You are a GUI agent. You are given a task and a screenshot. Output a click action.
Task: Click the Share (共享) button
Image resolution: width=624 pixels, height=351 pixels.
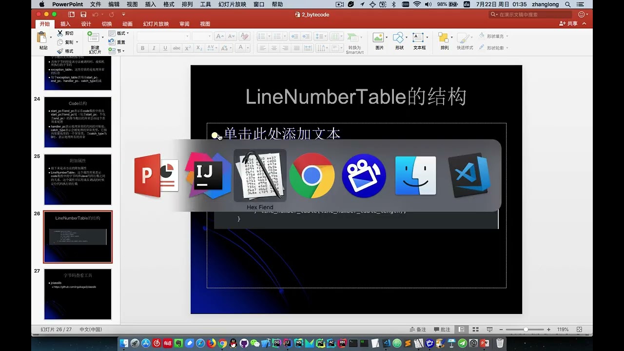568,23
